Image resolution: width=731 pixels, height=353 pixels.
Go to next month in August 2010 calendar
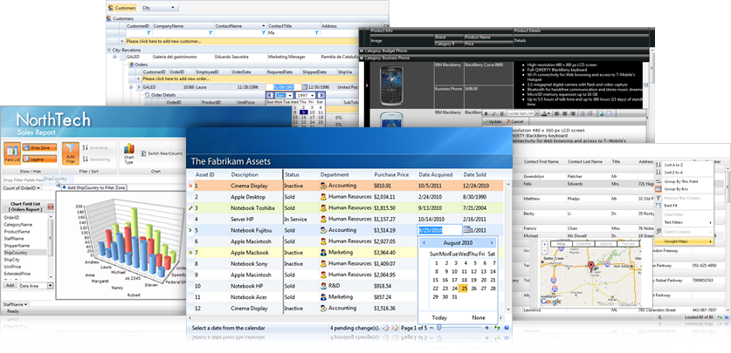492,243
